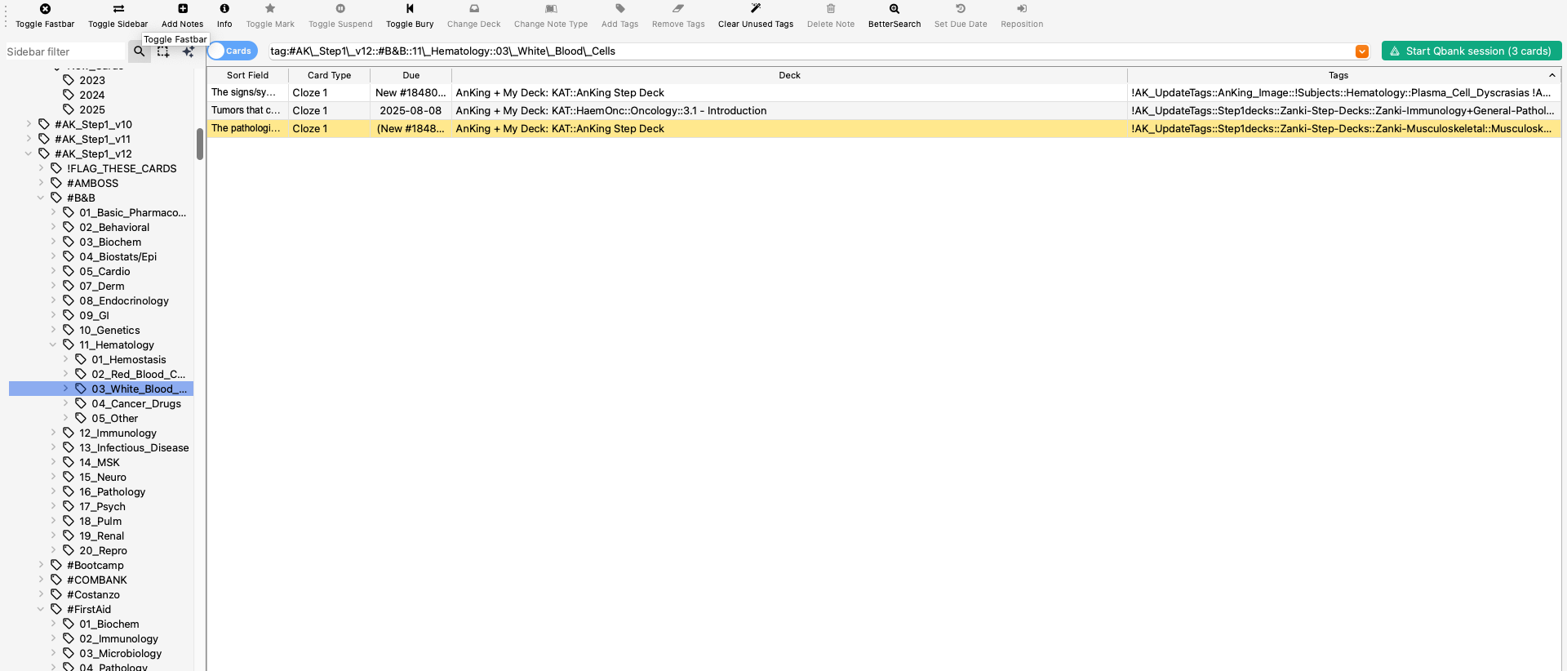Toggle the Cards/Notes switch

[232, 51]
